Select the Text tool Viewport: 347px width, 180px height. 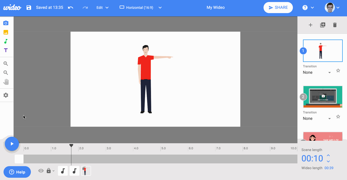tap(6, 50)
